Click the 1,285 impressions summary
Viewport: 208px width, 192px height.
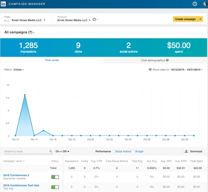28,47
